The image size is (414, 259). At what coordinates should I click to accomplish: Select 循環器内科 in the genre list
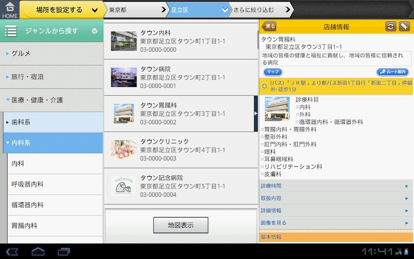[x=55, y=205]
